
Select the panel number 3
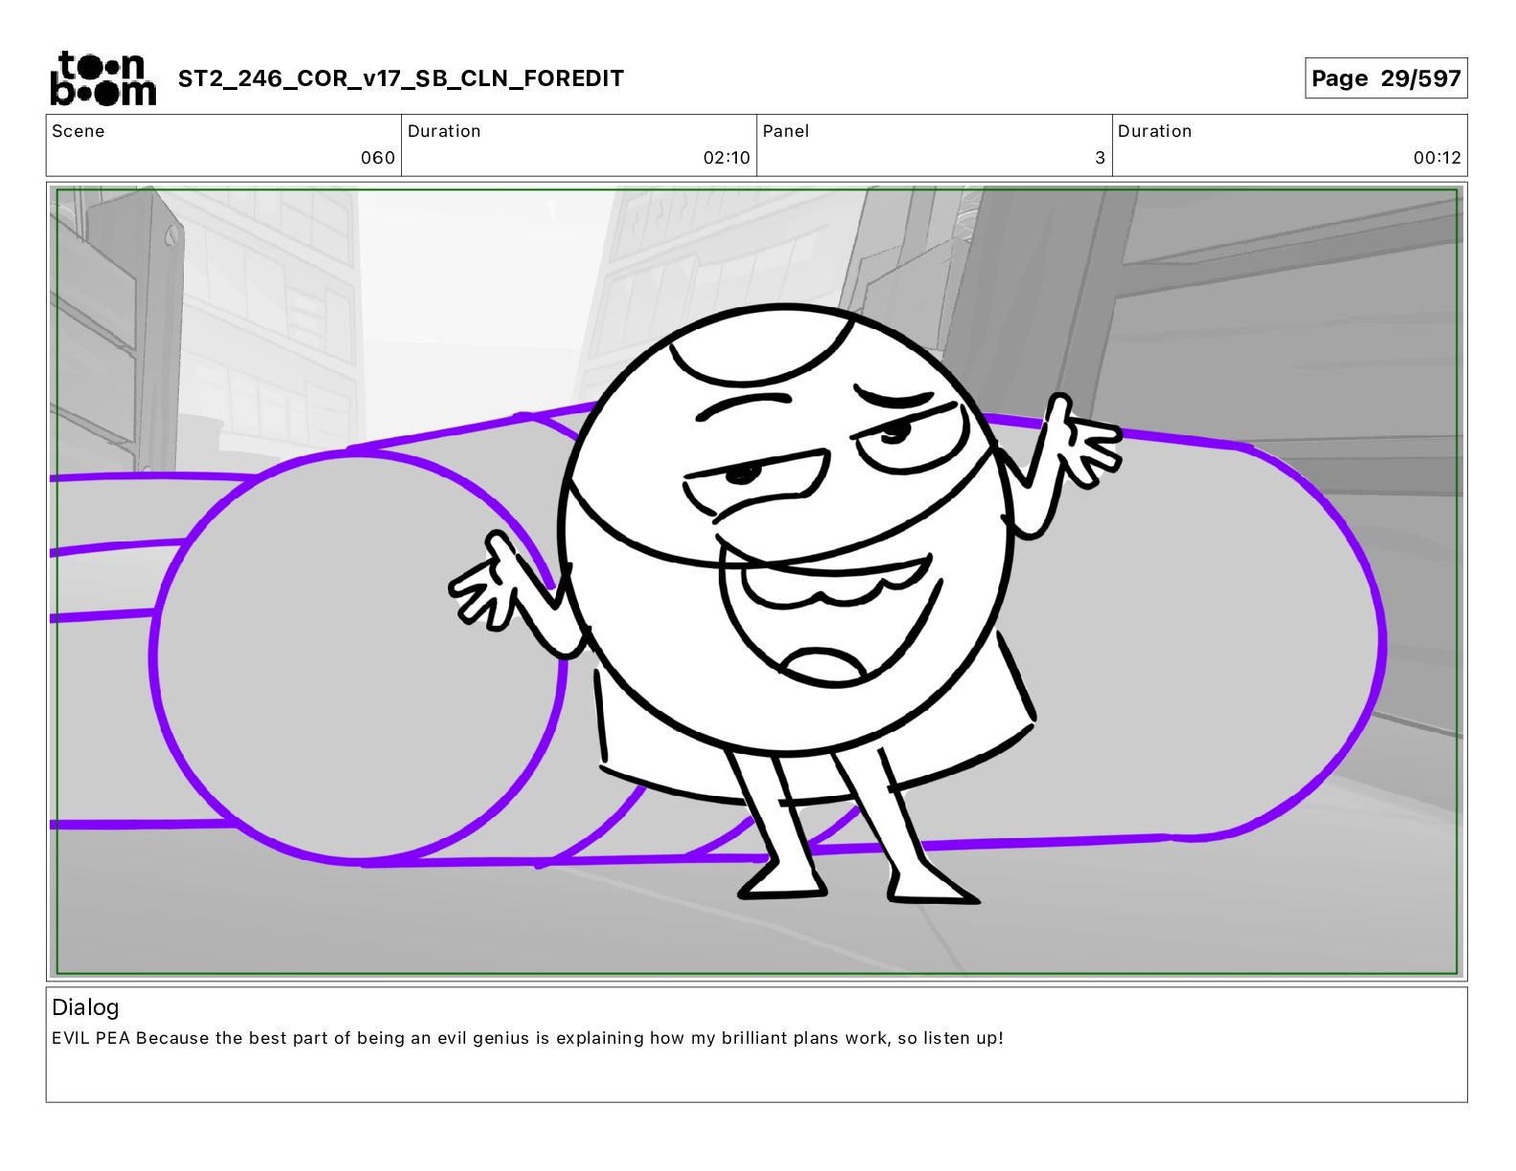coord(1101,158)
